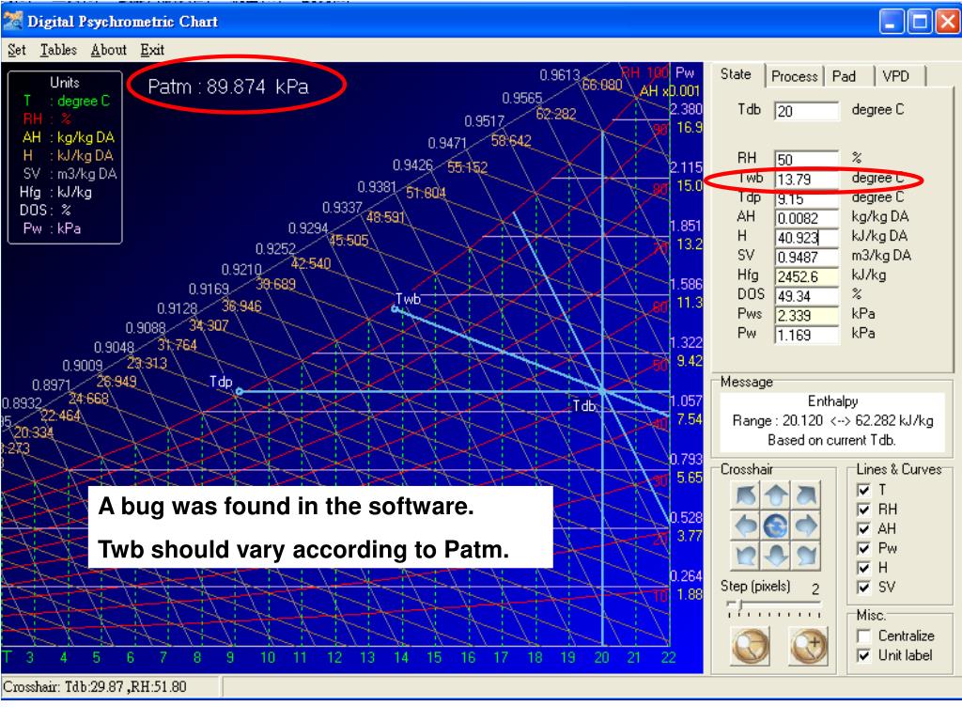
Task: Toggle the SV curves checkbox
Action: (863, 588)
